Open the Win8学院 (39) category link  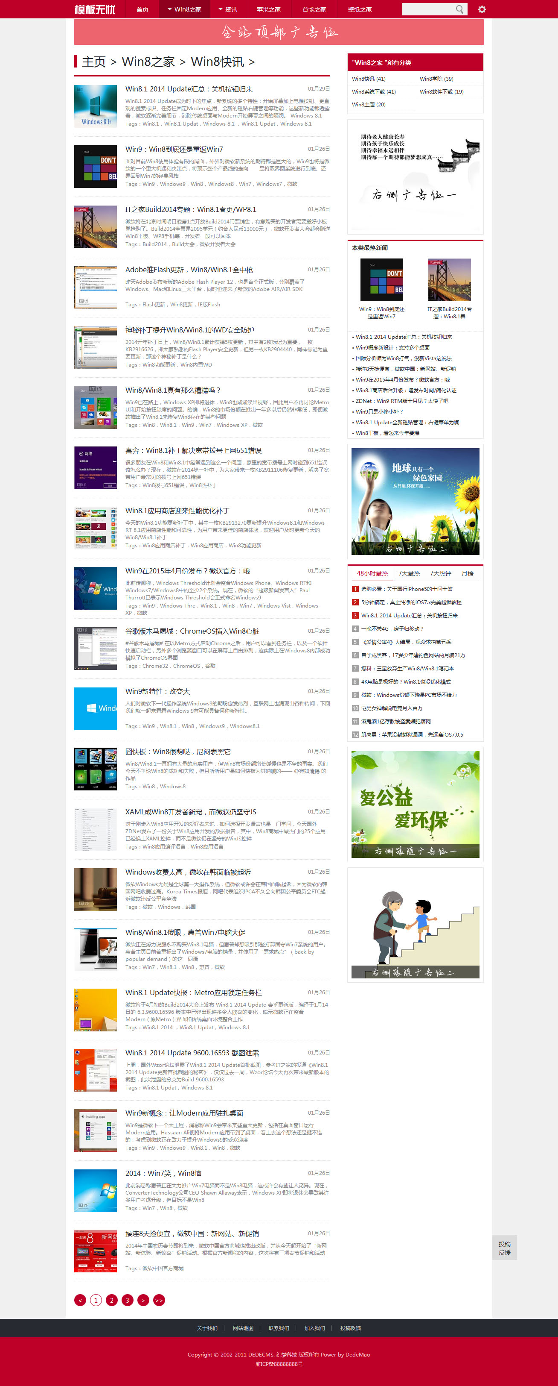[x=436, y=79]
